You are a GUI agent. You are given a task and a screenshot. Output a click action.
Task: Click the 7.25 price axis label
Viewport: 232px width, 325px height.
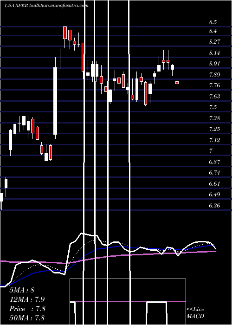(214, 129)
